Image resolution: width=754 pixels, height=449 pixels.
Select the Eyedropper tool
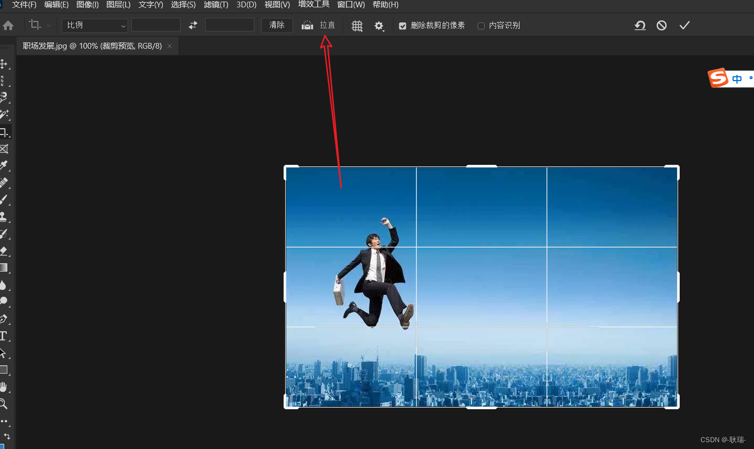[4, 165]
